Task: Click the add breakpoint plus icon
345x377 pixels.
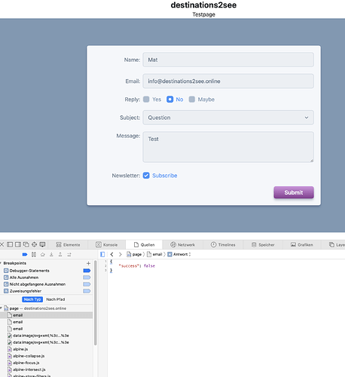Action: point(88,263)
